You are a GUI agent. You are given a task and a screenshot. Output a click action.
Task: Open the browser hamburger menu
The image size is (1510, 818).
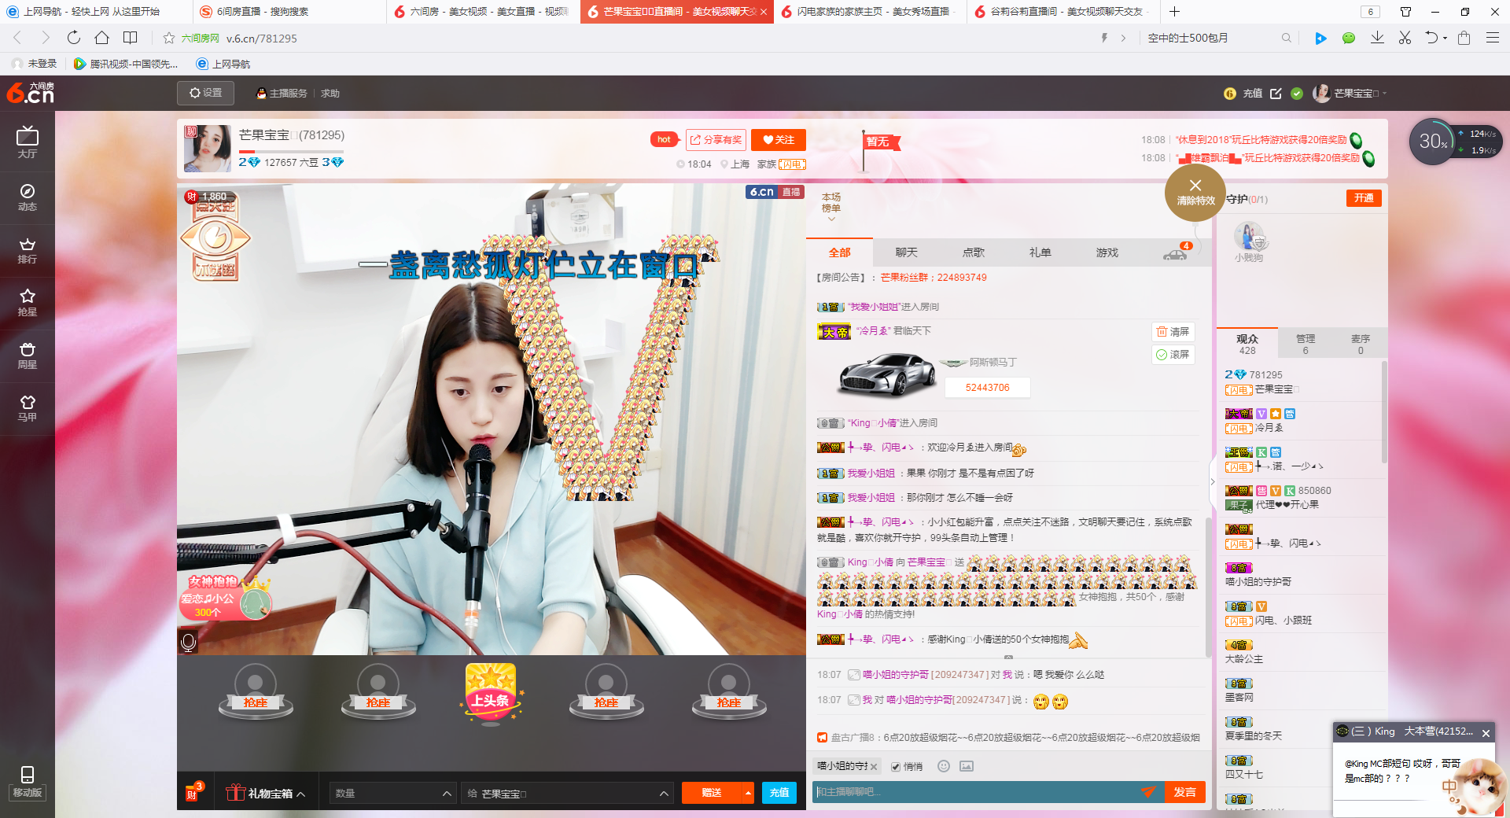[1492, 38]
